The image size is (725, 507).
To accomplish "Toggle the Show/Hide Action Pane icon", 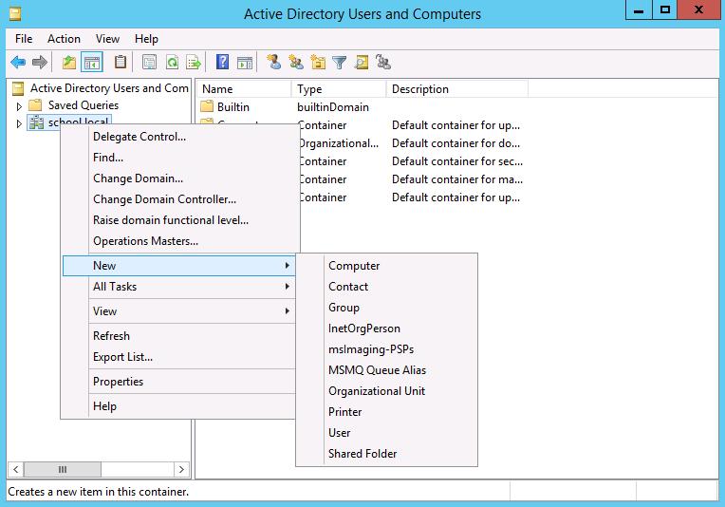I will pos(245,62).
